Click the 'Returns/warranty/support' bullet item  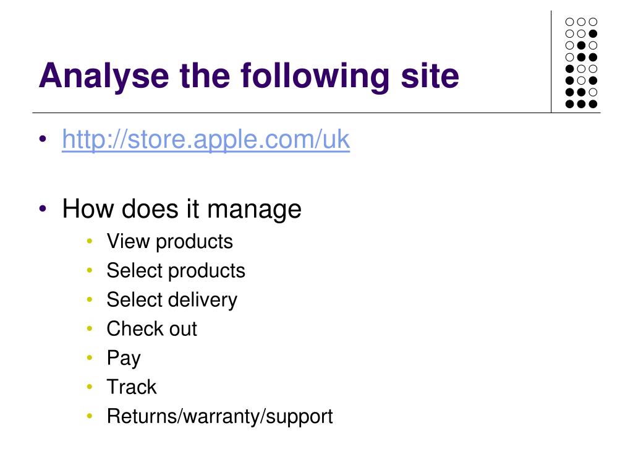coord(219,416)
